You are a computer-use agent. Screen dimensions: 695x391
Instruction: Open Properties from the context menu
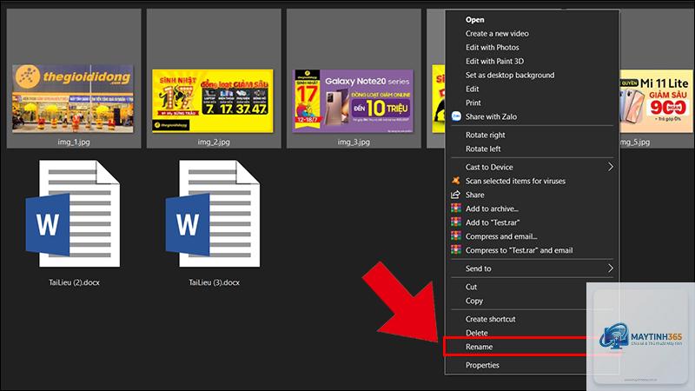click(482, 365)
